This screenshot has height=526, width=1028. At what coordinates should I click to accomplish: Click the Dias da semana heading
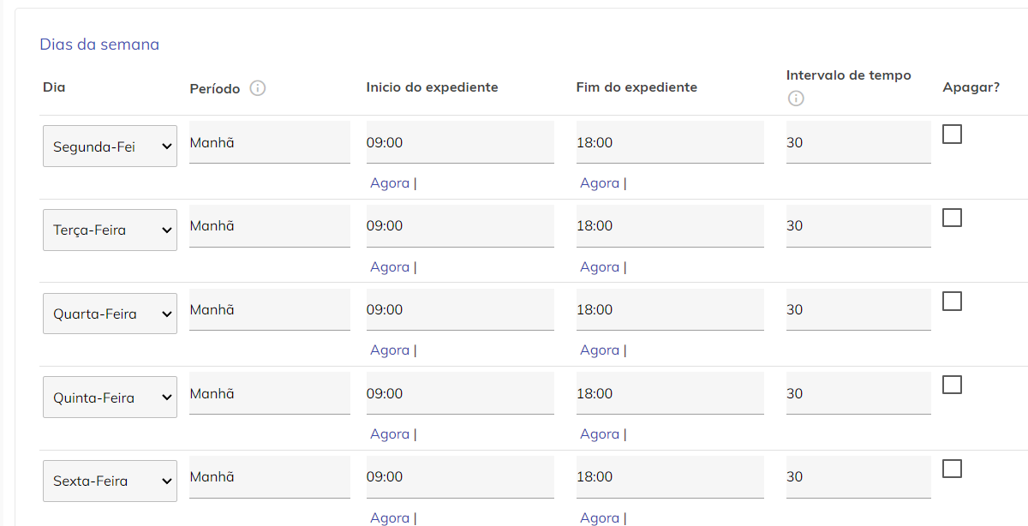tap(99, 45)
